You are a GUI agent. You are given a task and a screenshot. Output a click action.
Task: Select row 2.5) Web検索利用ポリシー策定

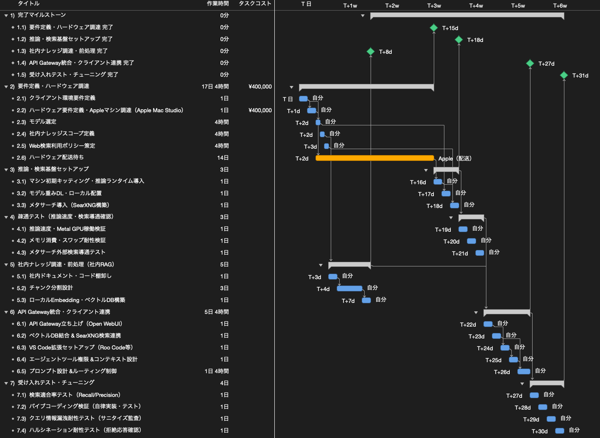(x=137, y=146)
